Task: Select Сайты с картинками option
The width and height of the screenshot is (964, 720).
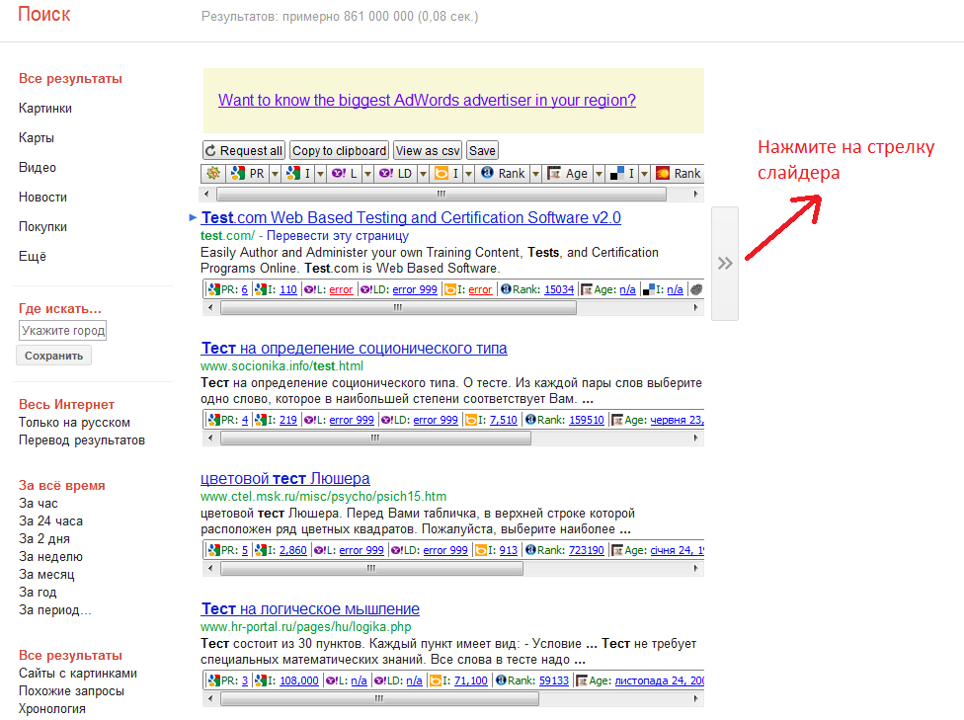Action: 77,674
